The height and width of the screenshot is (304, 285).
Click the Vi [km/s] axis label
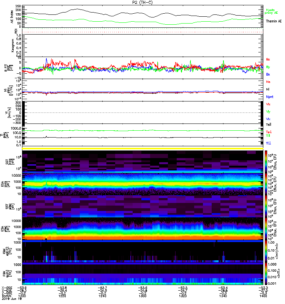[9, 112]
